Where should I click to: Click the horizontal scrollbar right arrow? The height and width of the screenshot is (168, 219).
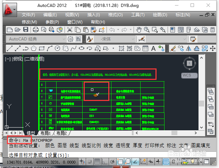click(196, 133)
